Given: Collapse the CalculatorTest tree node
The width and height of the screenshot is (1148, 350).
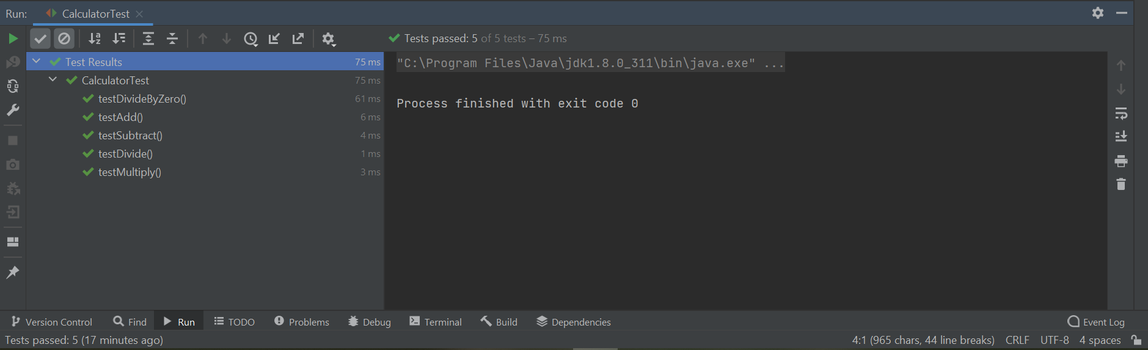Looking at the screenshot, I should [53, 80].
